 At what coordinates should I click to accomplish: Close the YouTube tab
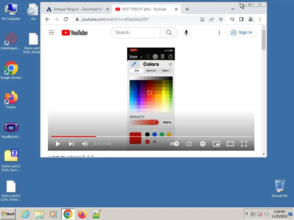[x=176, y=9]
